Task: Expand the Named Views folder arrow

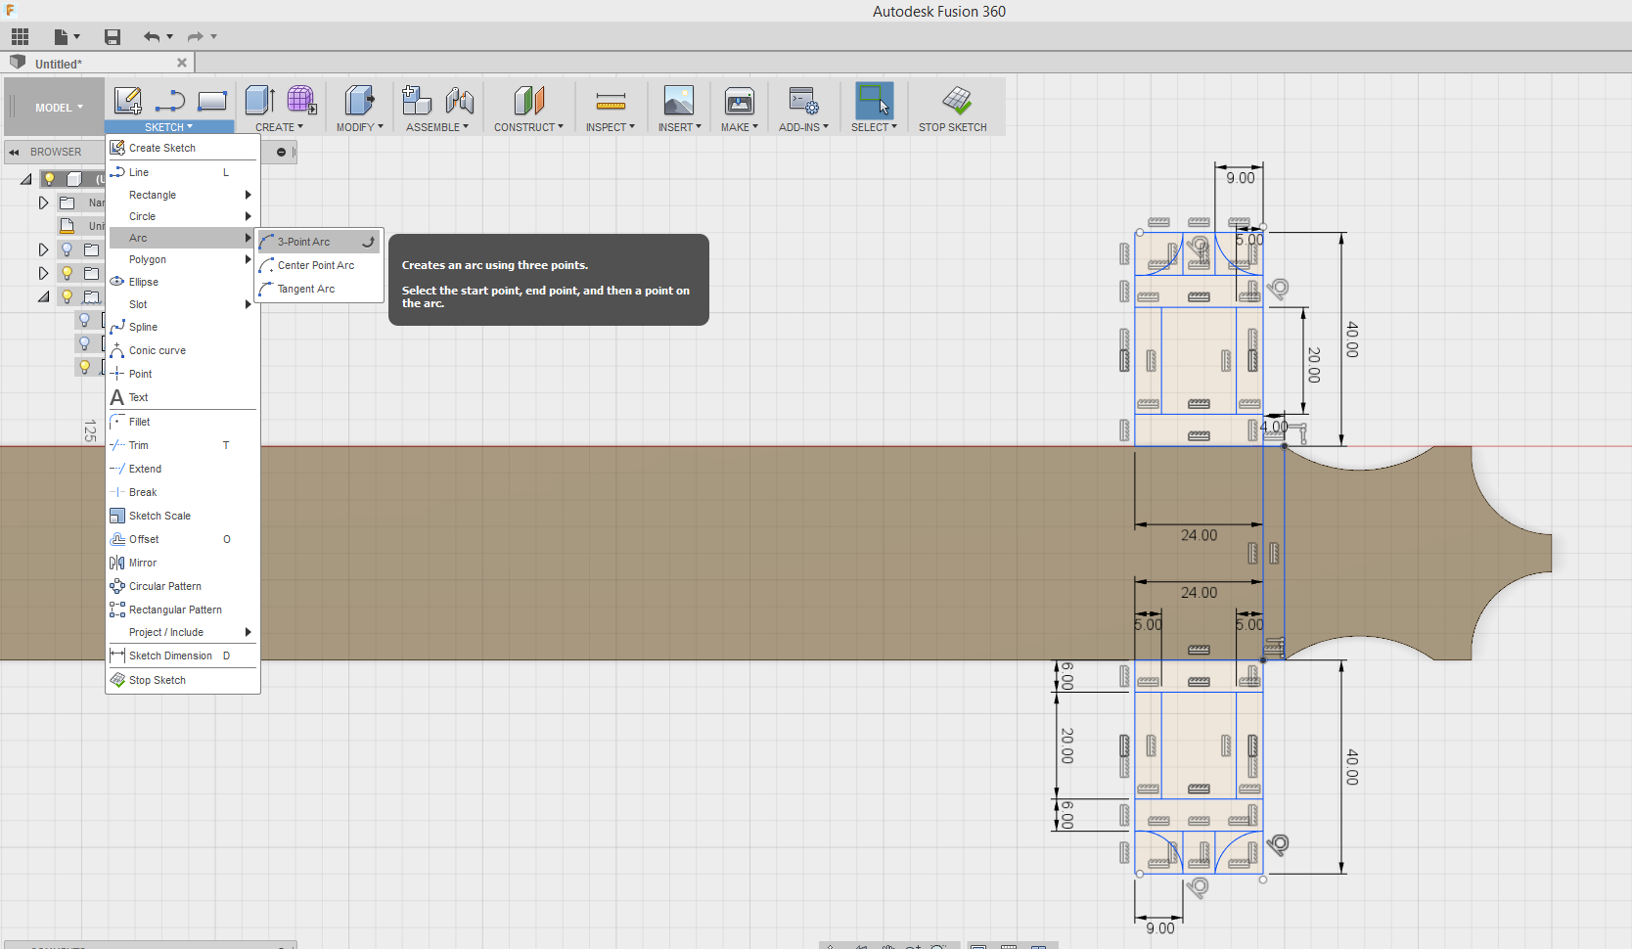Action: pyautogui.click(x=43, y=203)
